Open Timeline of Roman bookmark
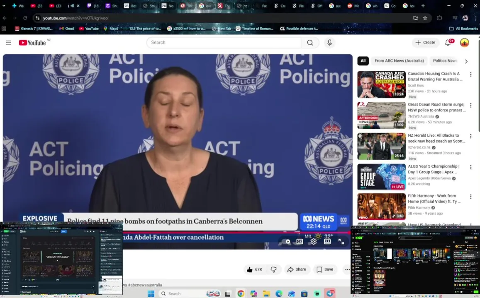This screenshot has height=298, width=480. pyautogui.click(x=254, y=29)
